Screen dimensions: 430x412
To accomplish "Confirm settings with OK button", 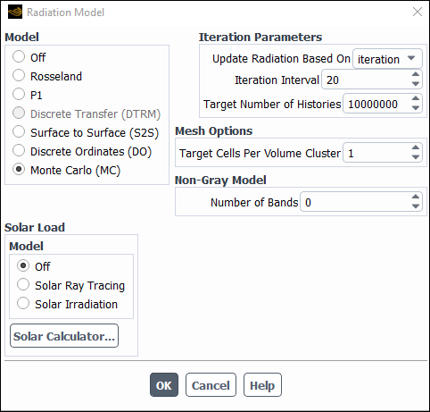I will click(164, 385).
